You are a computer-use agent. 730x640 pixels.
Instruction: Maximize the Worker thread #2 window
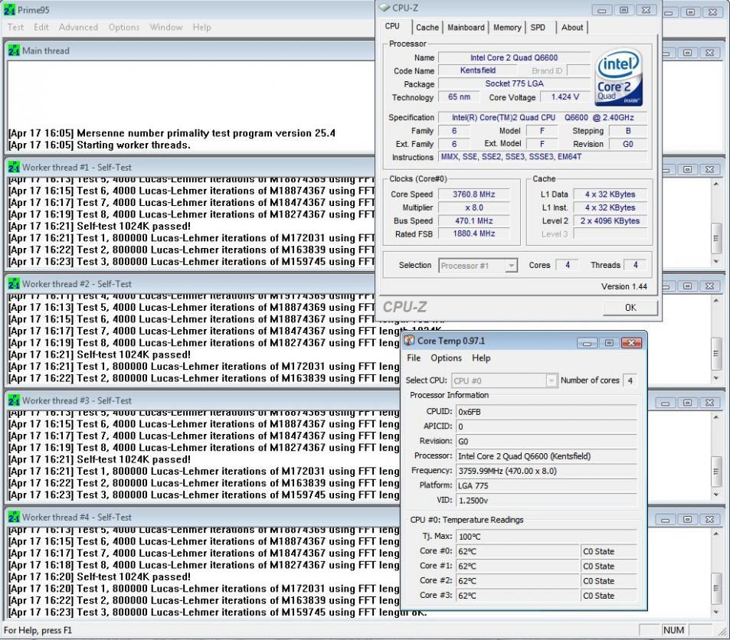pos(687,286)
